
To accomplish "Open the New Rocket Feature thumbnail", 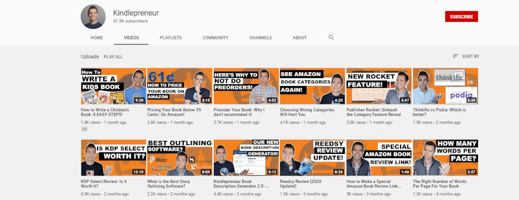I will click(x=379, y=86).
